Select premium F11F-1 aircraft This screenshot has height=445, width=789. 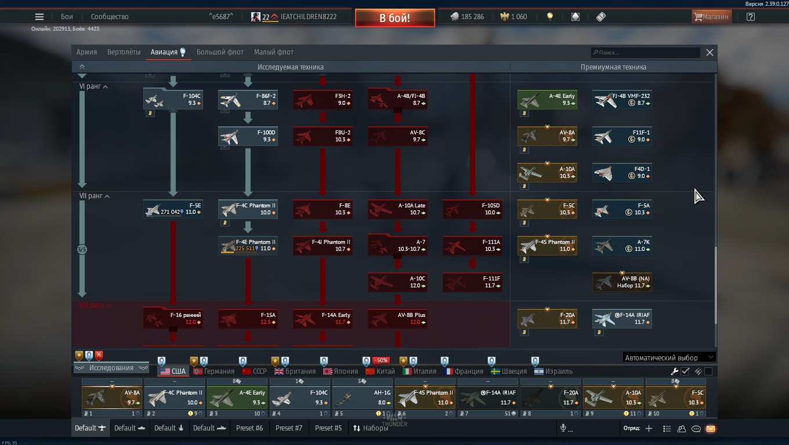click(622, 136)
